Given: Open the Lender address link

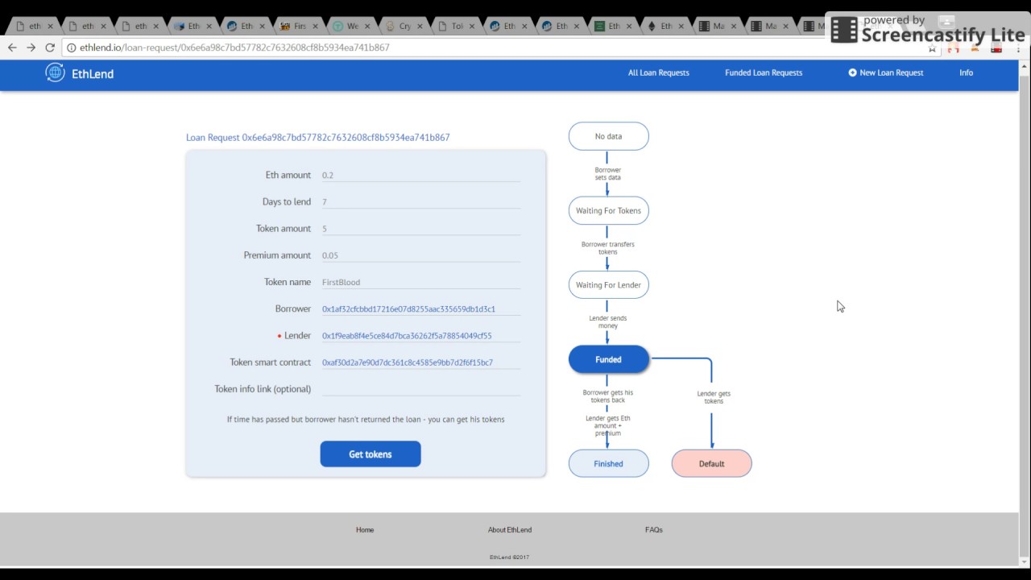Looking at the screenshot, I should (x=407, y=336).
